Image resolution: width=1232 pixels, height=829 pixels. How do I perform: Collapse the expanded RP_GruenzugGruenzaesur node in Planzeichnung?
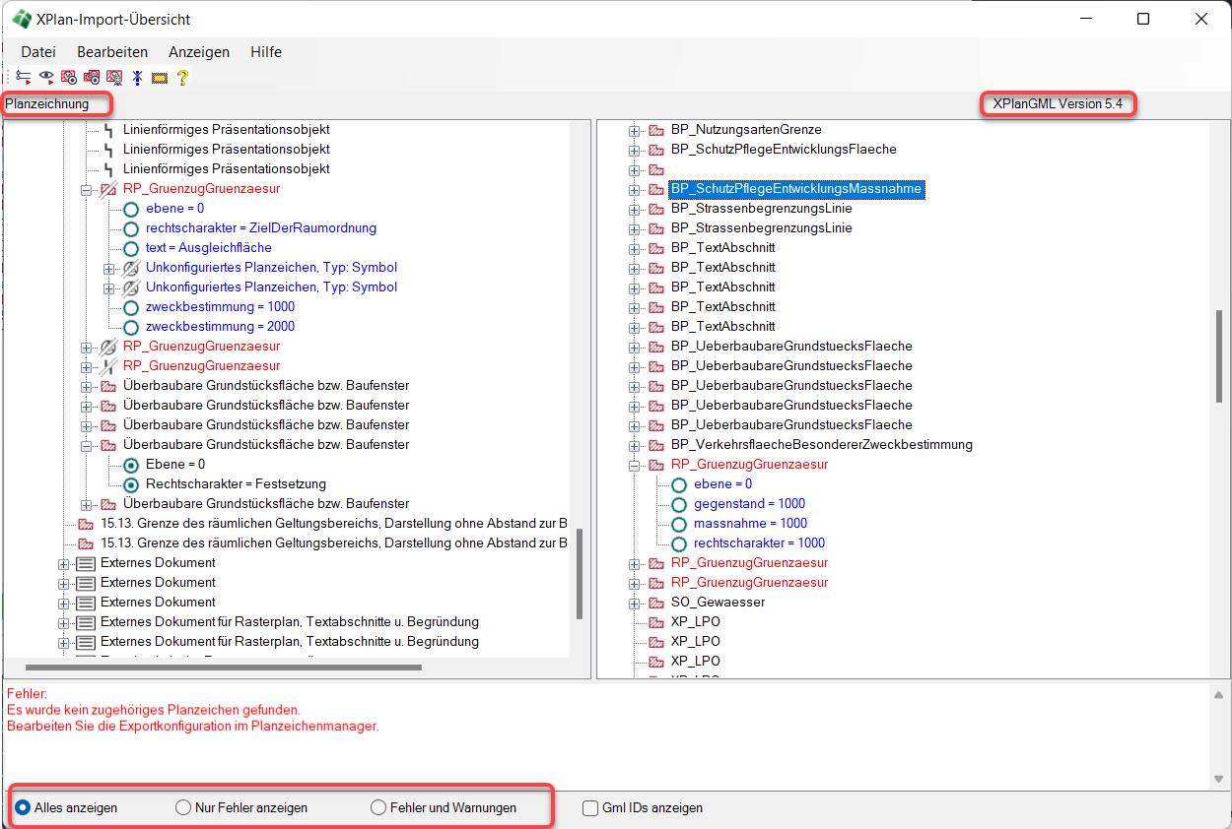[x=87, y=189]
